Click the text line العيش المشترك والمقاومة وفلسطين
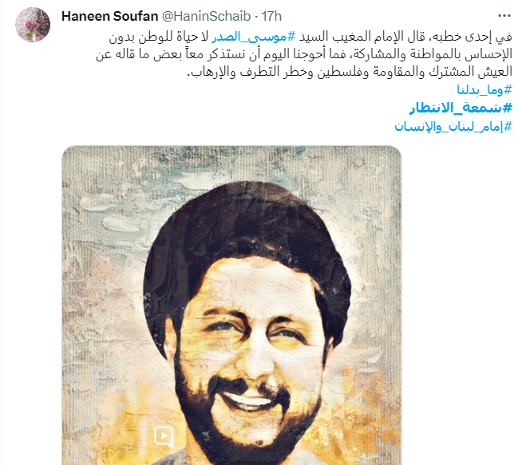The height and width of the screenshot is (465, 518). (413, 72)
